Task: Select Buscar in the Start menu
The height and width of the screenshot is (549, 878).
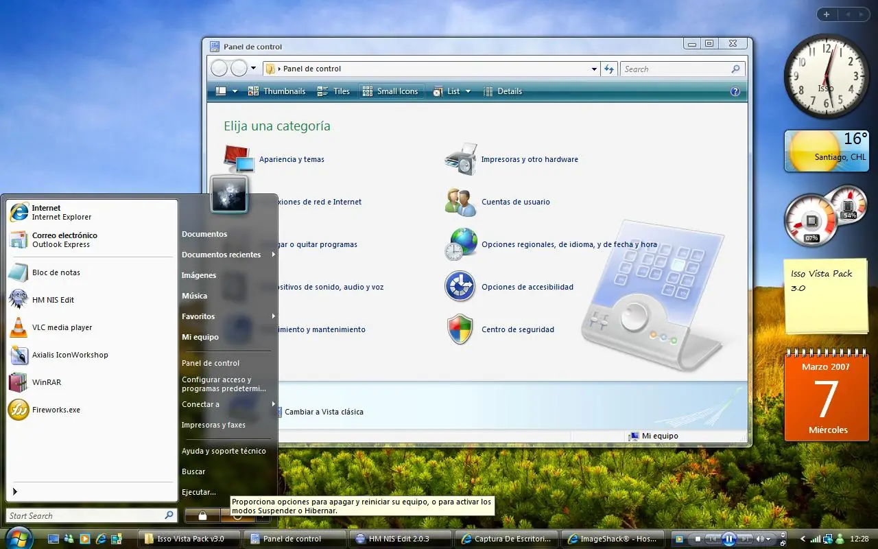Action: click(x=193, y=471)
